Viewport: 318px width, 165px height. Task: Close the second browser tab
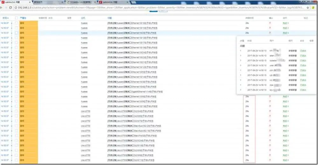[x=62, y=2]
